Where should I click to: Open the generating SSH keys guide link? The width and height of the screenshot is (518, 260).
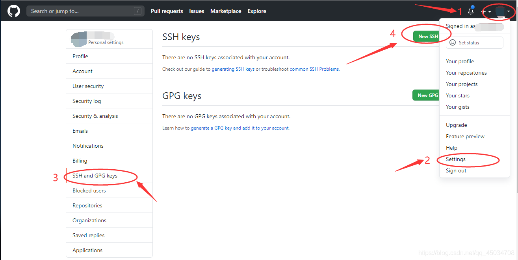[x=233, y=69]
